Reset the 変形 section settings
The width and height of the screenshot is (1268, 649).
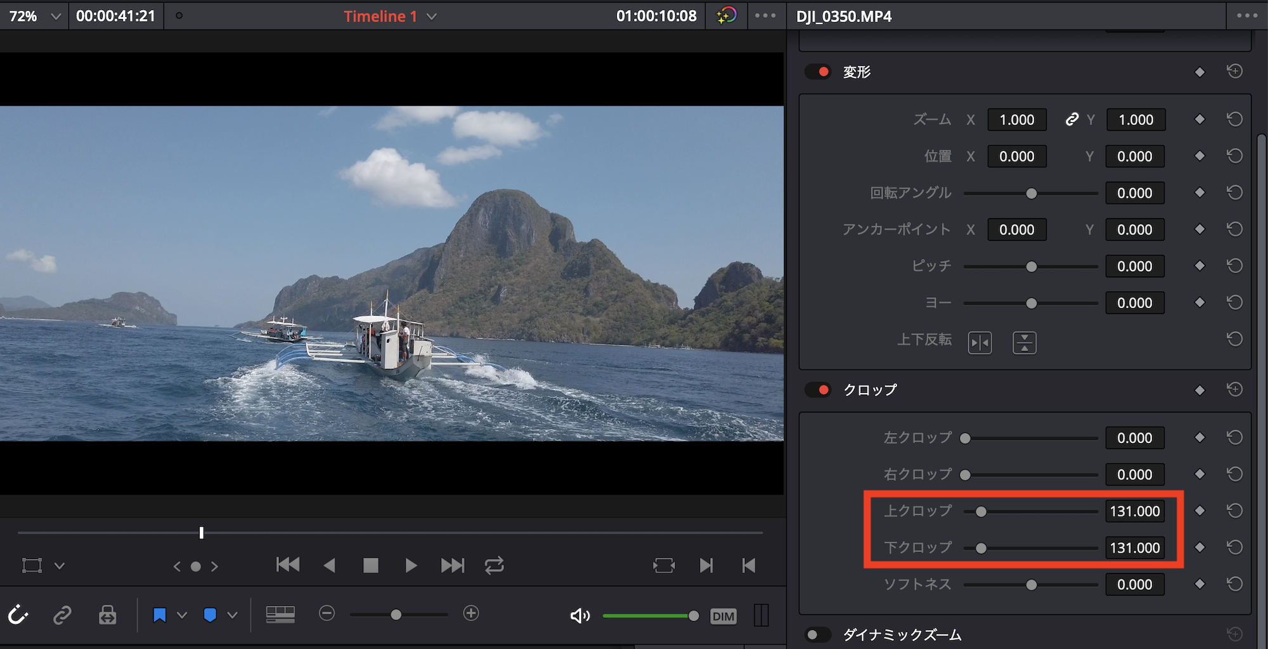(1234, 71)
